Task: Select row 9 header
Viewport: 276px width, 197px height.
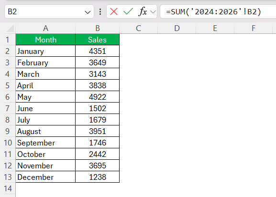Action: 7,131
